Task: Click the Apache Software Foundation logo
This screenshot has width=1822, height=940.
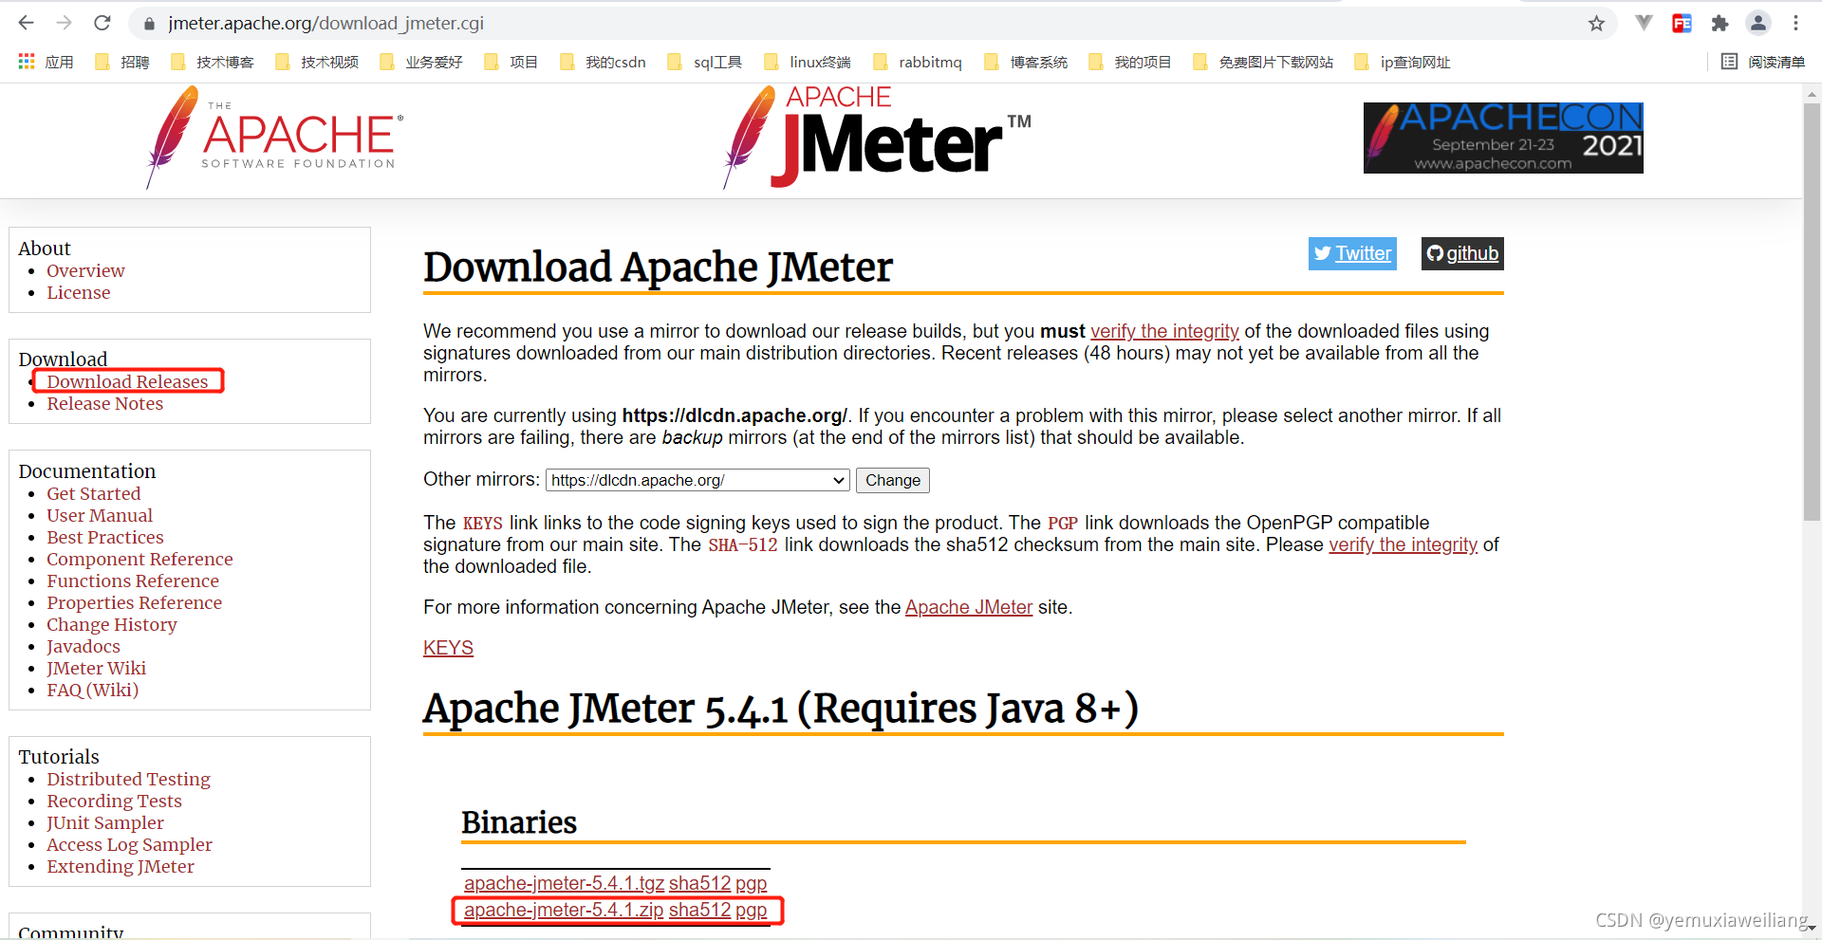Action: click(x=275, y=138)
